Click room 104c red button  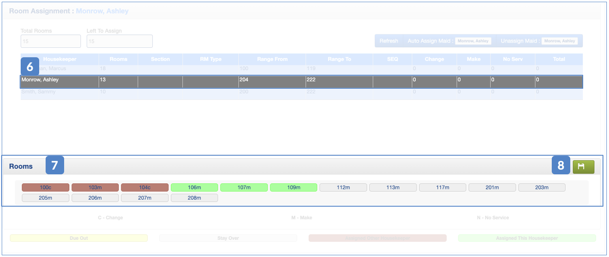tap(145, 187)
